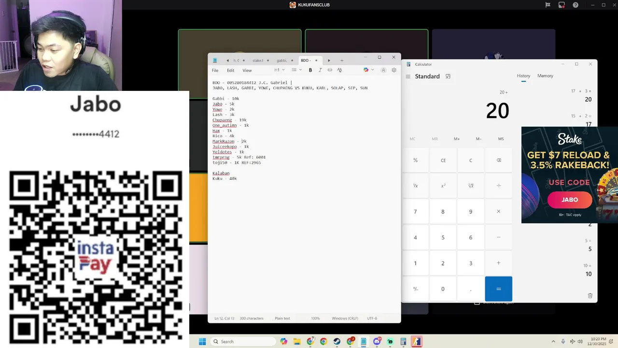
Task: Open Copilot in Notepad toolbar
Action: 366,70
